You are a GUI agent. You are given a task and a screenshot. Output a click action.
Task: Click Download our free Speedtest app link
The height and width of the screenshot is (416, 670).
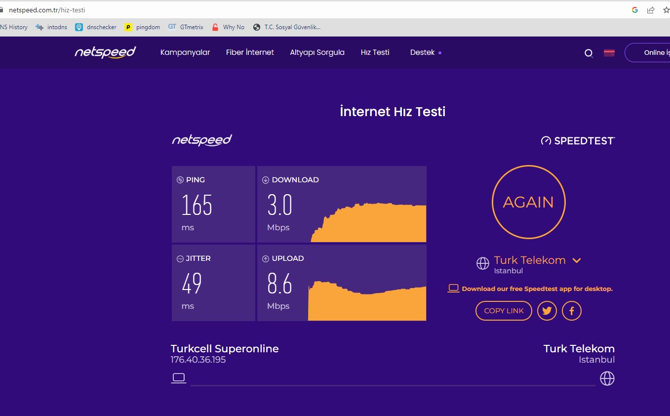(x=537, y=289)
